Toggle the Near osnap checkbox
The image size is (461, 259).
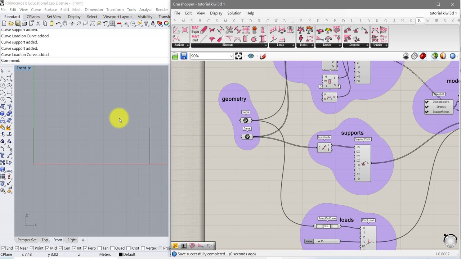17,248
